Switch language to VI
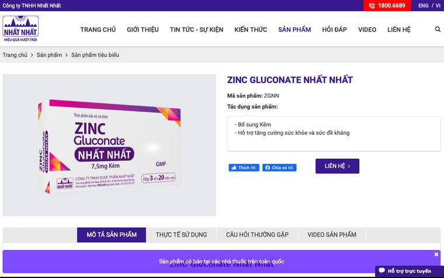Image resolution: width=444 pixels, height=278 pixels. pos(438,6)
